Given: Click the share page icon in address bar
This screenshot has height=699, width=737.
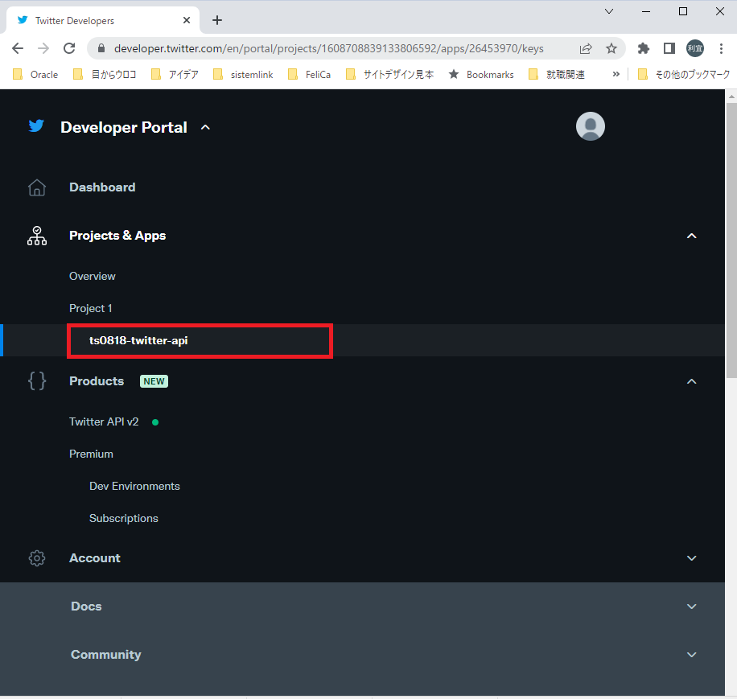Looking at the screenshot, I should [586, 48].
